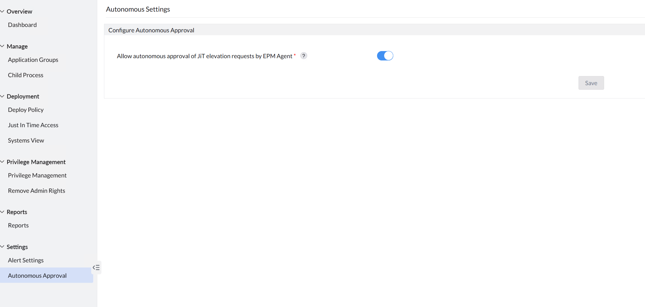This screenshot has height=307, width=645.
Task: Click the help question mark icon
Action: [303, 56]
